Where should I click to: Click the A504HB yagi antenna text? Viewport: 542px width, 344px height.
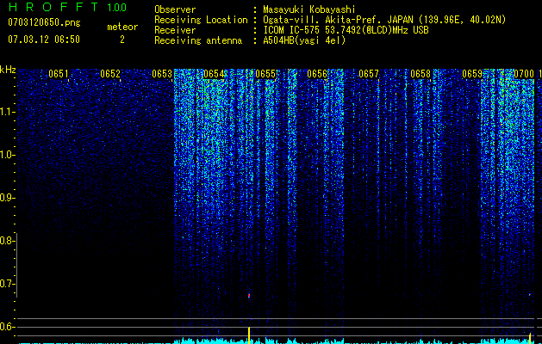click(x=304, y=40)
